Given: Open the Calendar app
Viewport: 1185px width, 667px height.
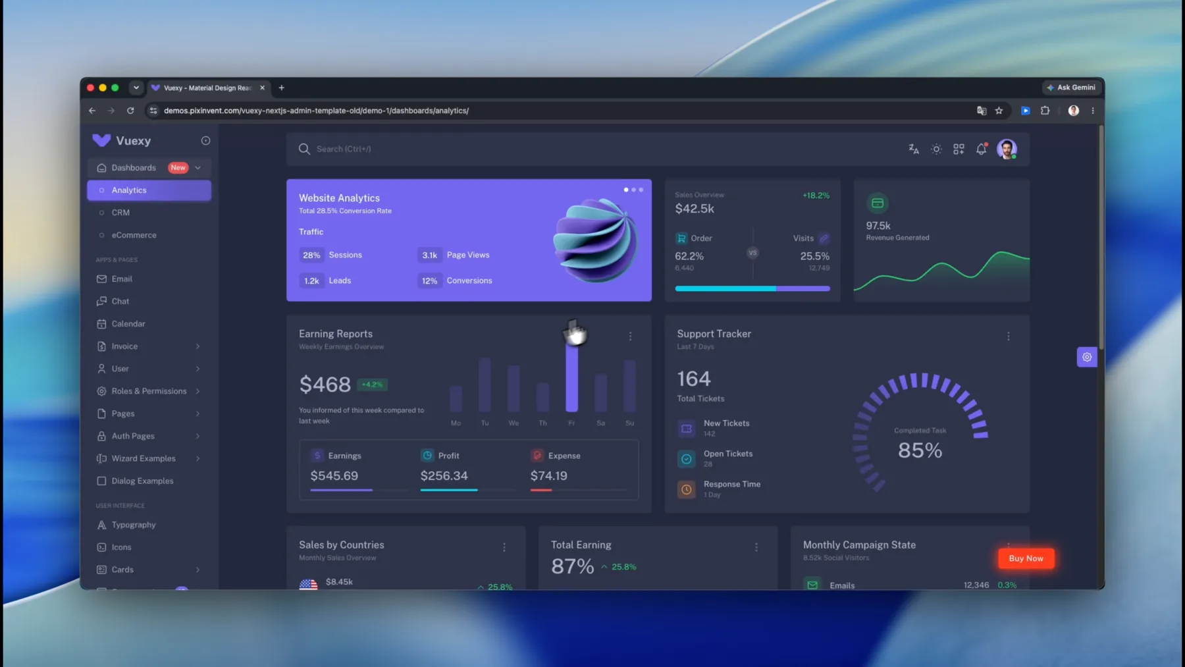Looking at the screenshot, I should click(x=149, y=324).
